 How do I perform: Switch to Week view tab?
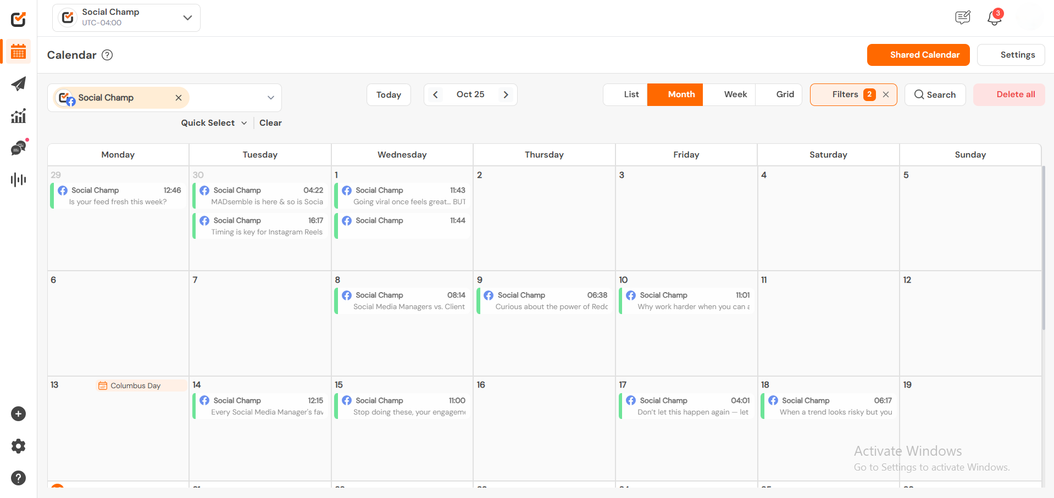point(735,94)
